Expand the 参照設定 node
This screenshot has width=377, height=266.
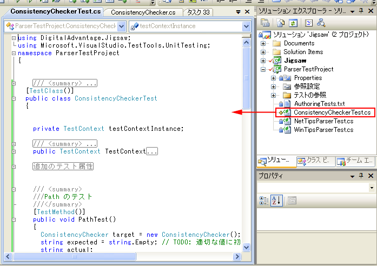(x=273, y=87)
